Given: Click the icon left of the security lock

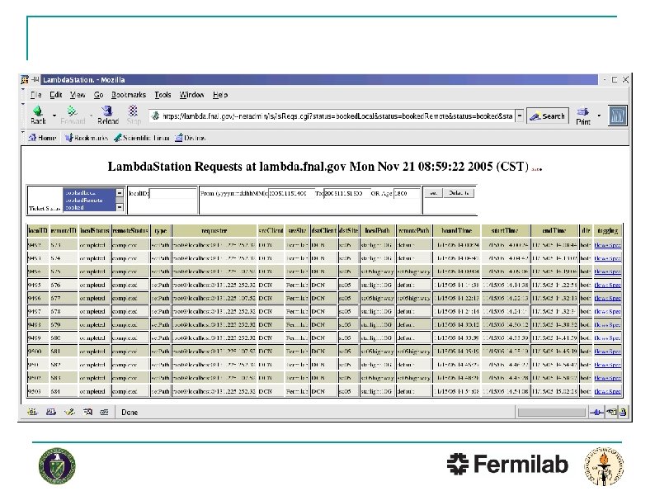Looking at the screenshot, I should coord(611,413).
